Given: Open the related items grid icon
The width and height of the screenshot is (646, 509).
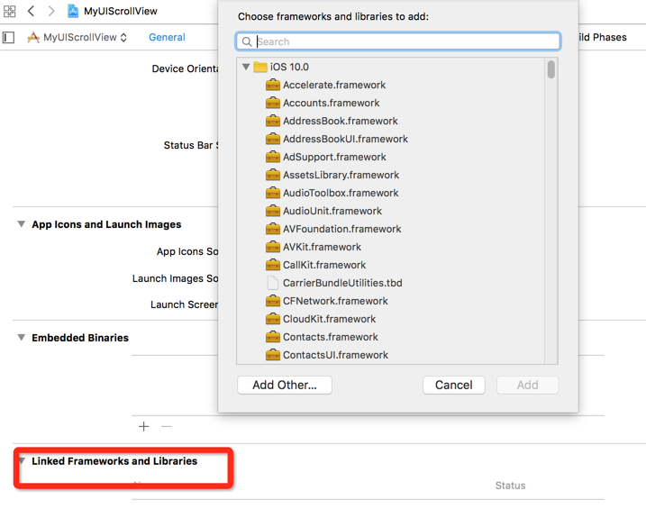Looking at the screenshot, I should click(x=10, y=11).
